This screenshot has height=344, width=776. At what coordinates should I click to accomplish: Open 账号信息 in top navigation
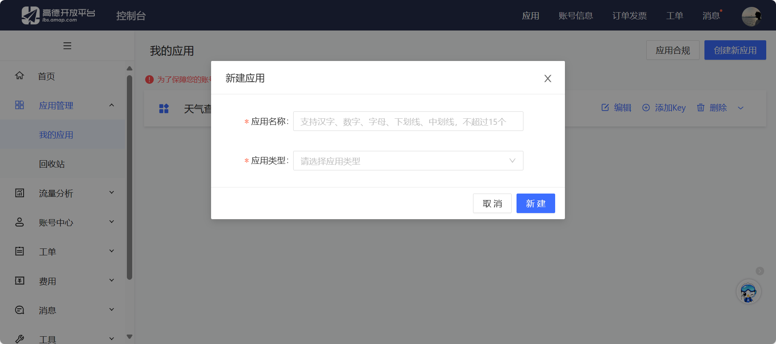(575, 16)
